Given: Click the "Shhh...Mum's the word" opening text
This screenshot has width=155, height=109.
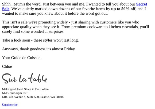Looking at the screenshot, I should tap(21, 4).
